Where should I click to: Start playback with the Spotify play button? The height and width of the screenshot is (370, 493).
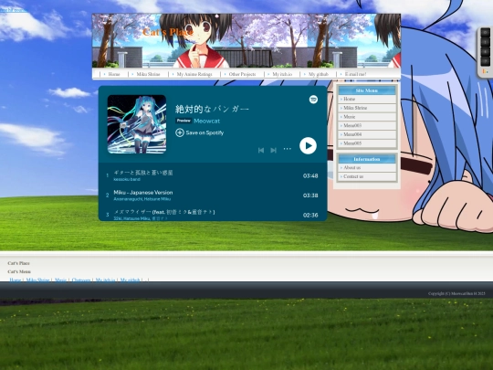pyautogui.click(x=308, y=145)
